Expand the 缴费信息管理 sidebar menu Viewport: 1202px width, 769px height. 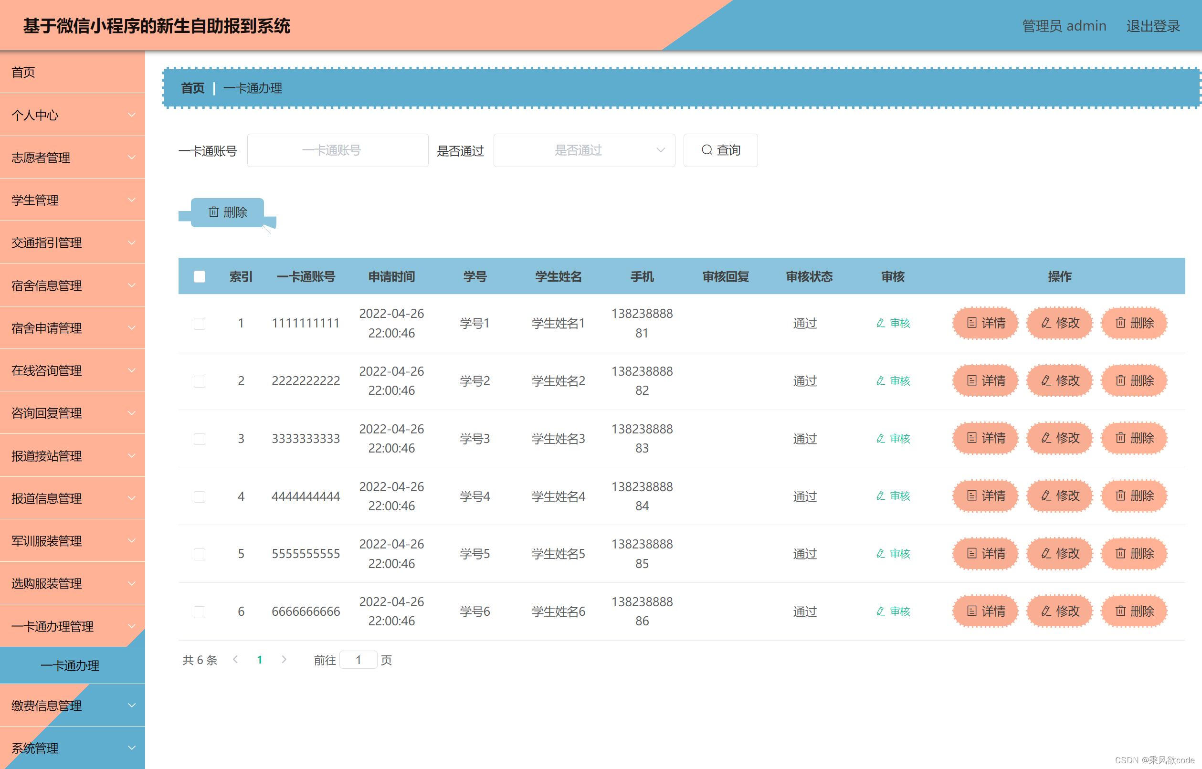click(73, 706)
